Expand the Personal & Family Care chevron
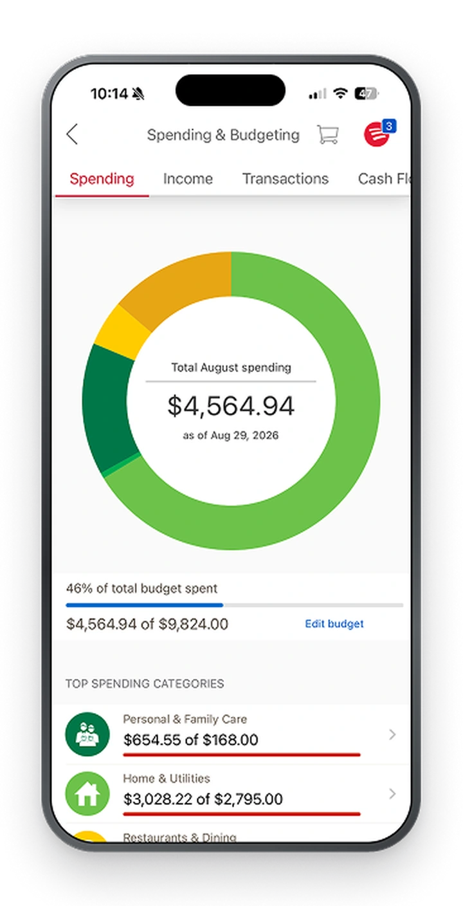This screenshot has height=906, width=463. point(392,734)
